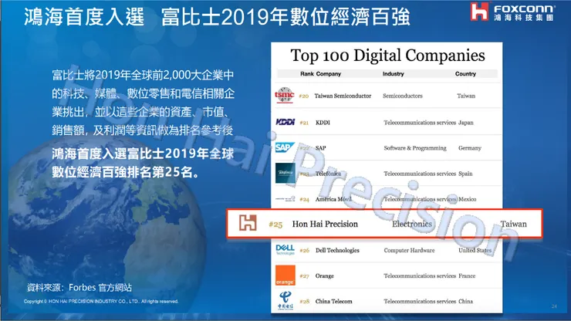Click the '#27' rank number
571x321 pixels.
tap(305, 276)
